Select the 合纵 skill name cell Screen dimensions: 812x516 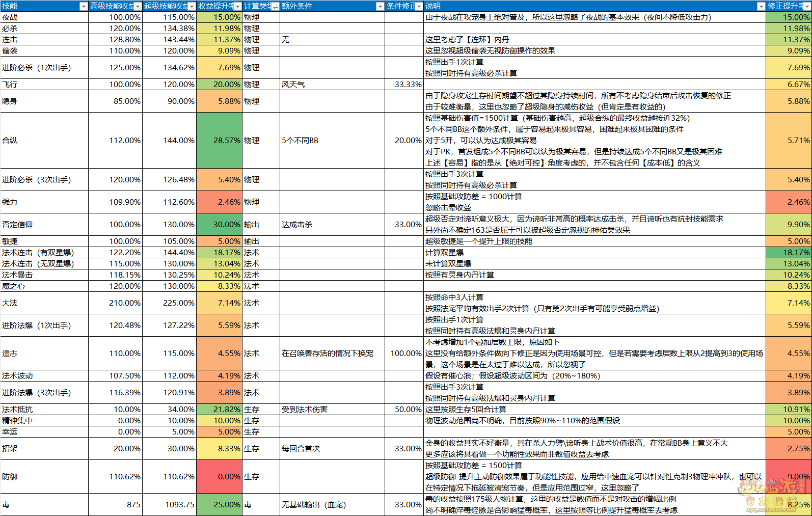coord(44,141)
